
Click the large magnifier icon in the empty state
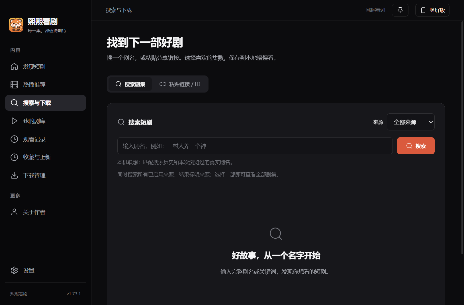276,234
